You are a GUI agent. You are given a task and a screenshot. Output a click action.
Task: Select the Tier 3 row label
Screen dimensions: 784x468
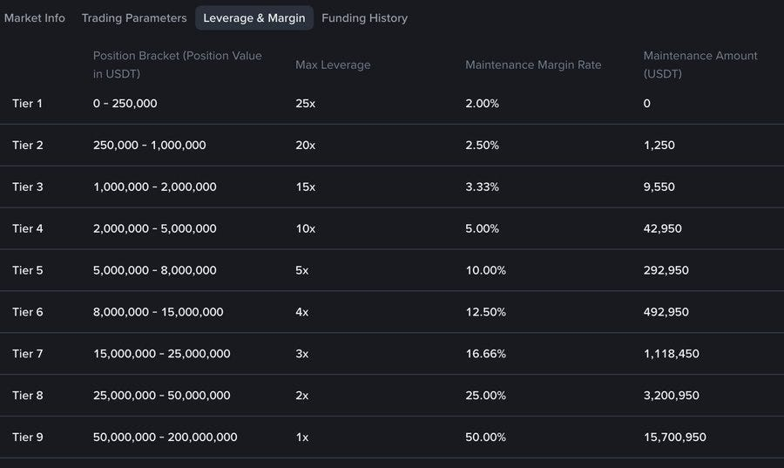point(28,187)
